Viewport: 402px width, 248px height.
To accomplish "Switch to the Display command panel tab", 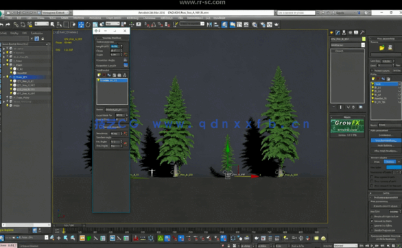I will [356, 32].
